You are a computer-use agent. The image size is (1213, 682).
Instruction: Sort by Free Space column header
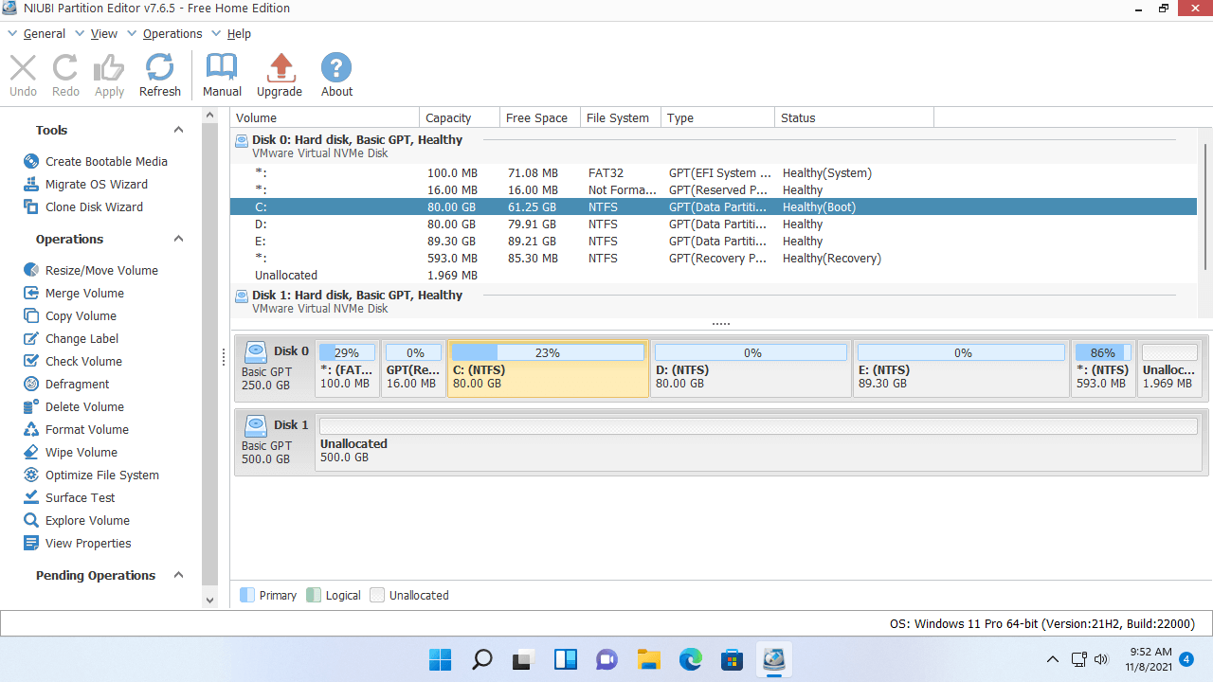[536, 118]
